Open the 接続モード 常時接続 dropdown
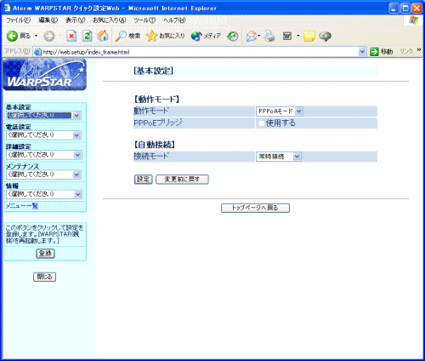 click(279, 157)
